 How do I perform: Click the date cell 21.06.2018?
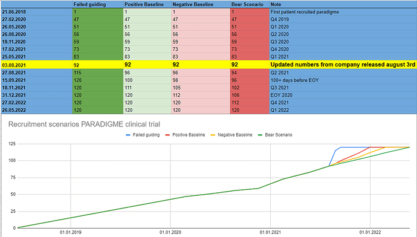tap(36, 12)
